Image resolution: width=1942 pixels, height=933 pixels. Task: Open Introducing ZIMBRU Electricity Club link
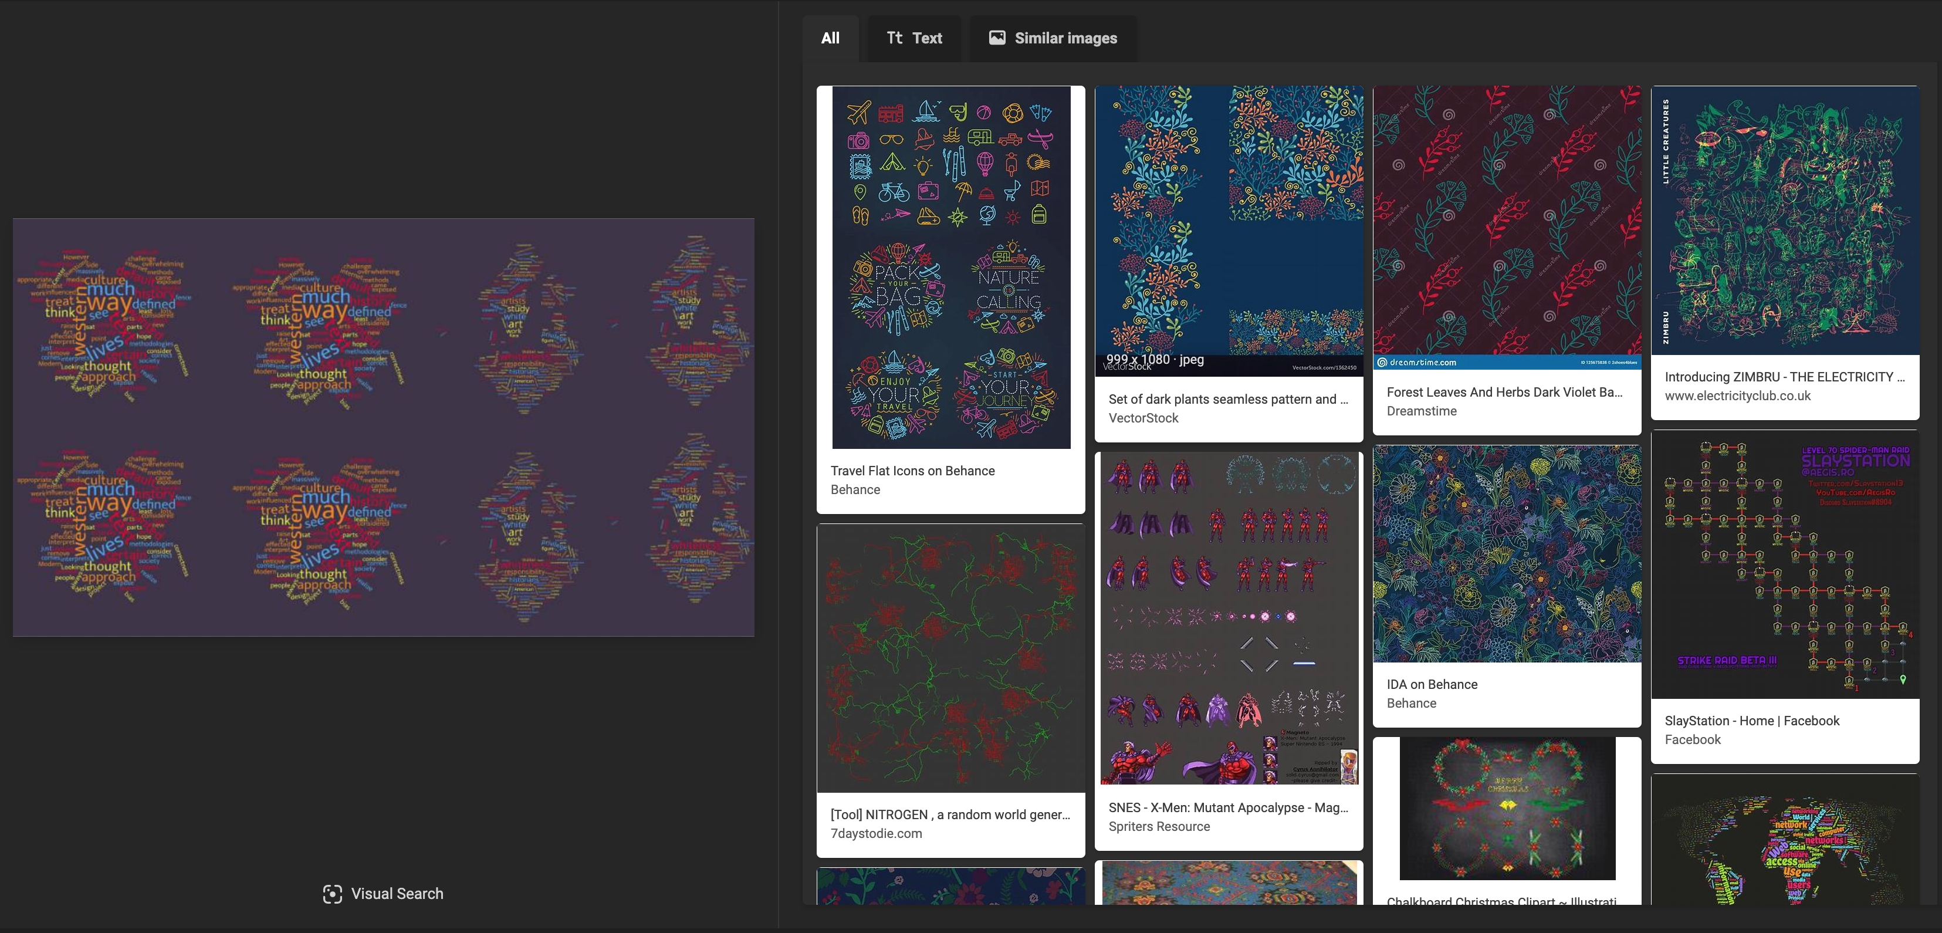pyautogui.click(x=1784, y=376)
